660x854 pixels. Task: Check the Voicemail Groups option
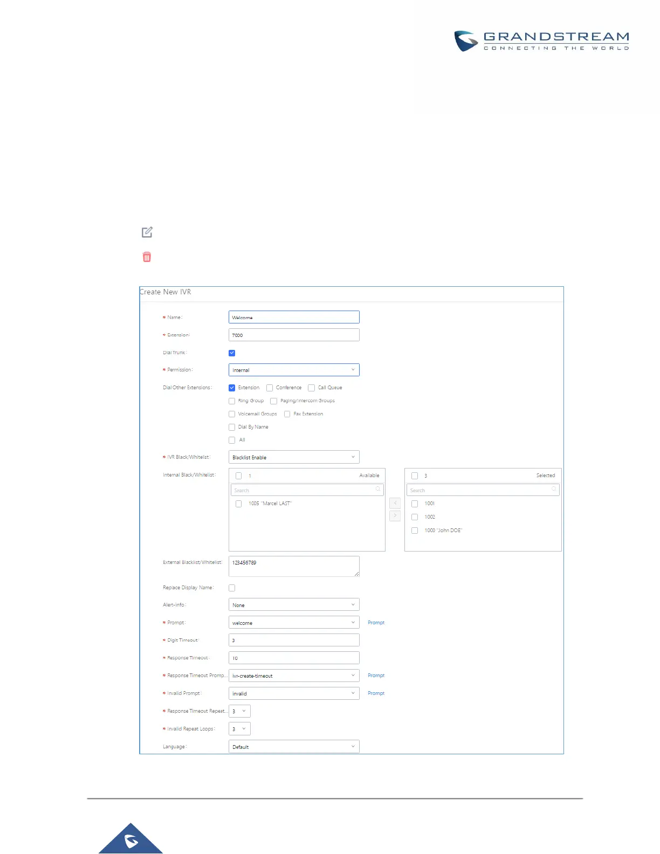[x=232, y=414]
